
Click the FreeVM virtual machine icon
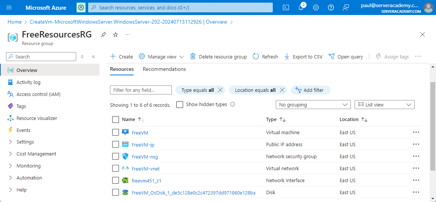[x=125, y=133]
